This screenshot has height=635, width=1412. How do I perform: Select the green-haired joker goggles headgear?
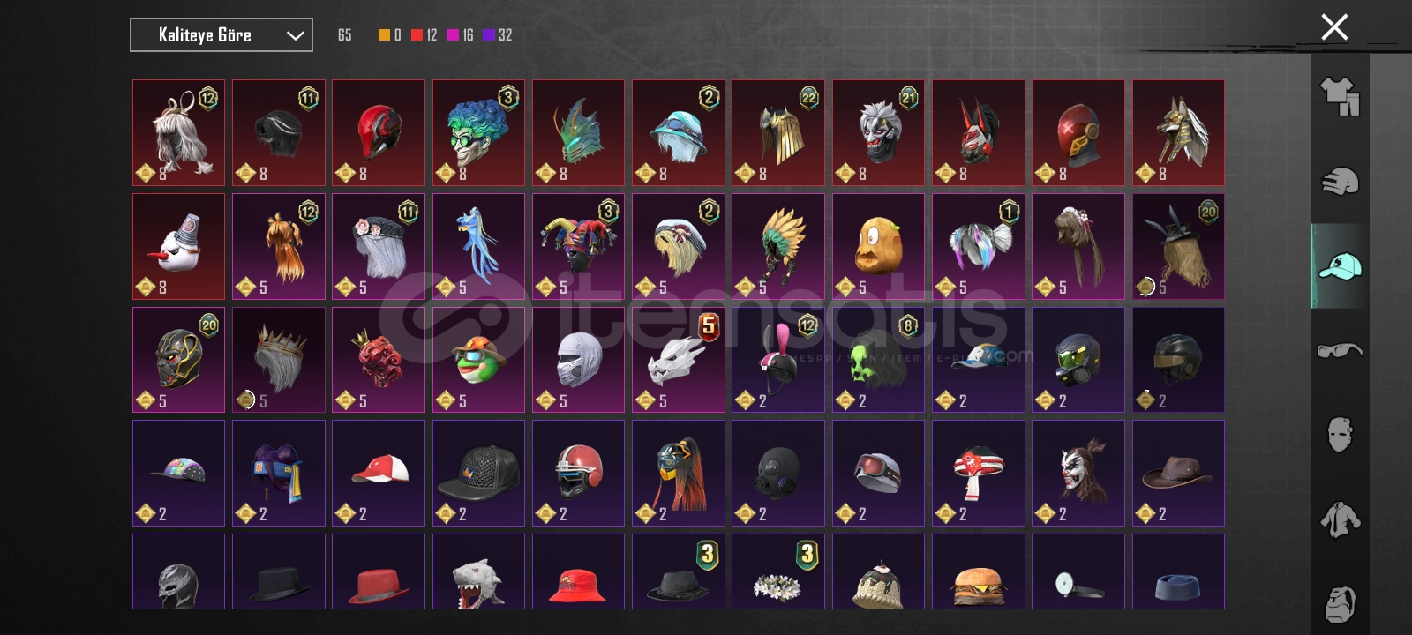(x=478, y=133)
